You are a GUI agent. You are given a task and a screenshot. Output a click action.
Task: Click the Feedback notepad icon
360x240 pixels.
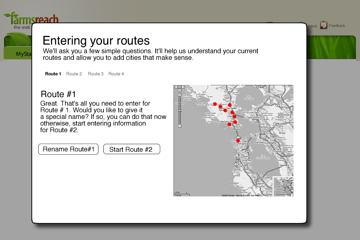point(324,25)
